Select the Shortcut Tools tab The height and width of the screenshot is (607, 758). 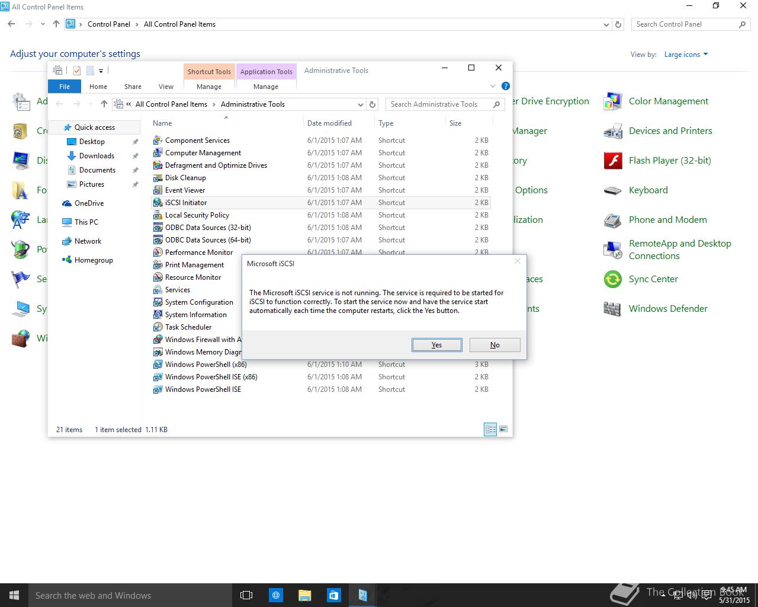pyautogui.click(x=209, y=72)
